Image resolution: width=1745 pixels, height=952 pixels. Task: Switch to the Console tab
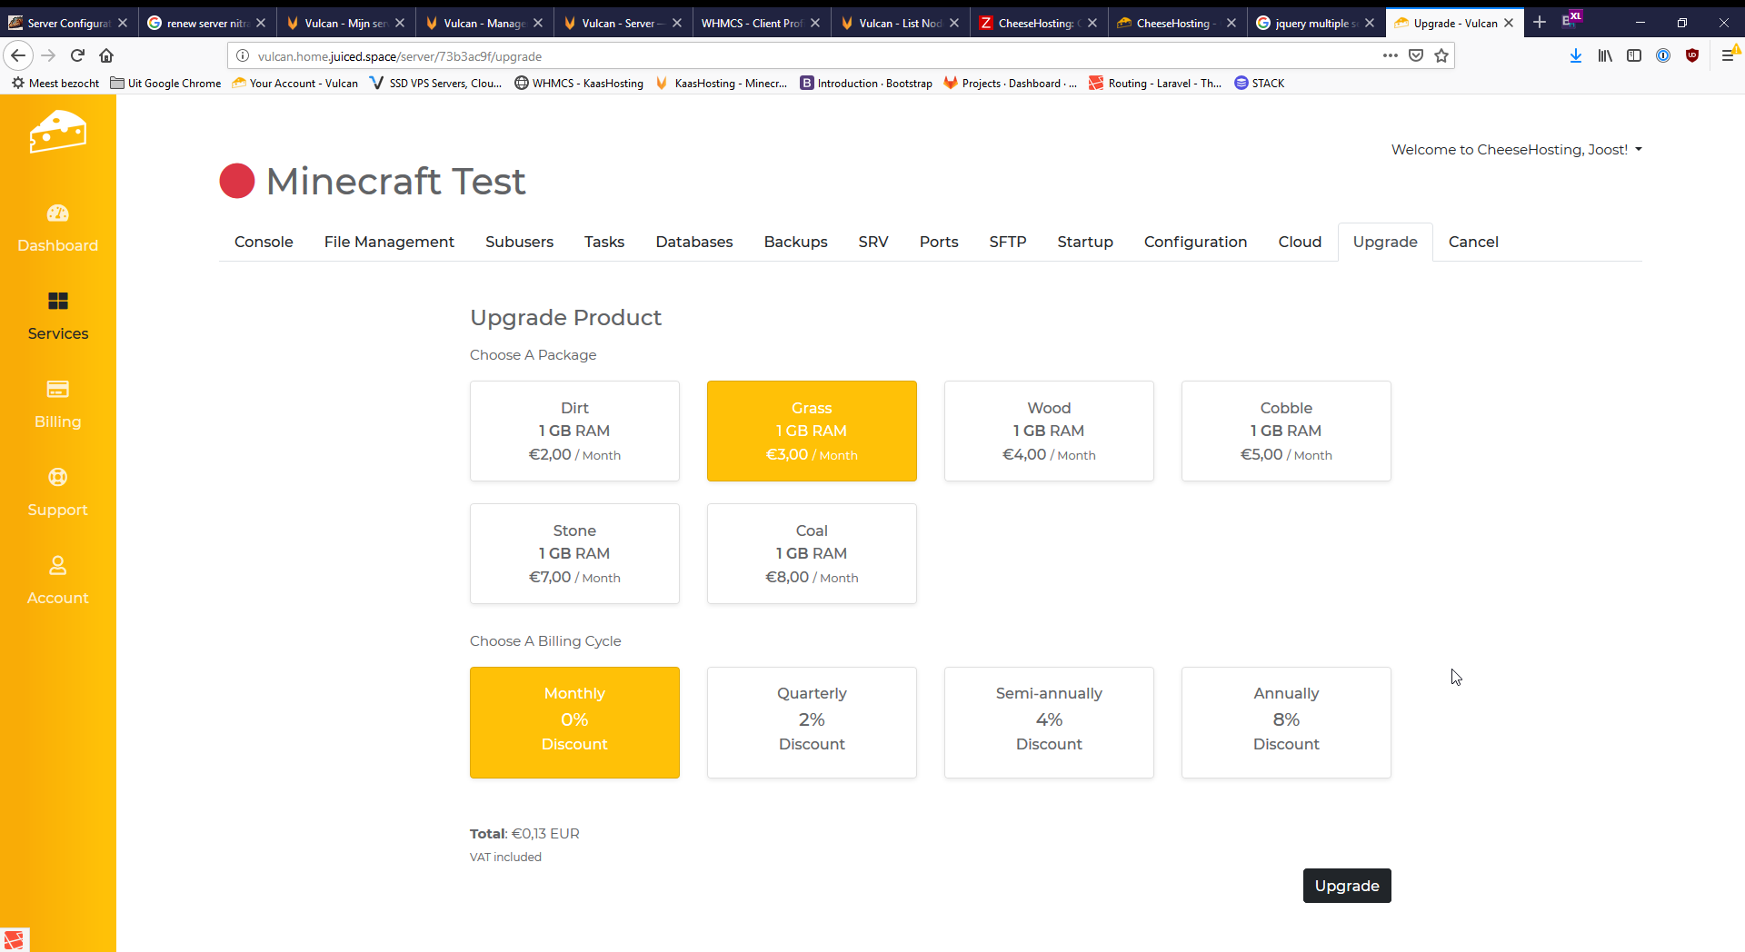pos(264,242)
